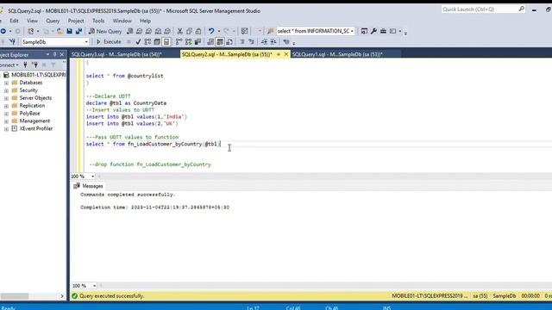Click the Cut scissors icon
Screen dimensions: 552x310
(x=180, y=31)
